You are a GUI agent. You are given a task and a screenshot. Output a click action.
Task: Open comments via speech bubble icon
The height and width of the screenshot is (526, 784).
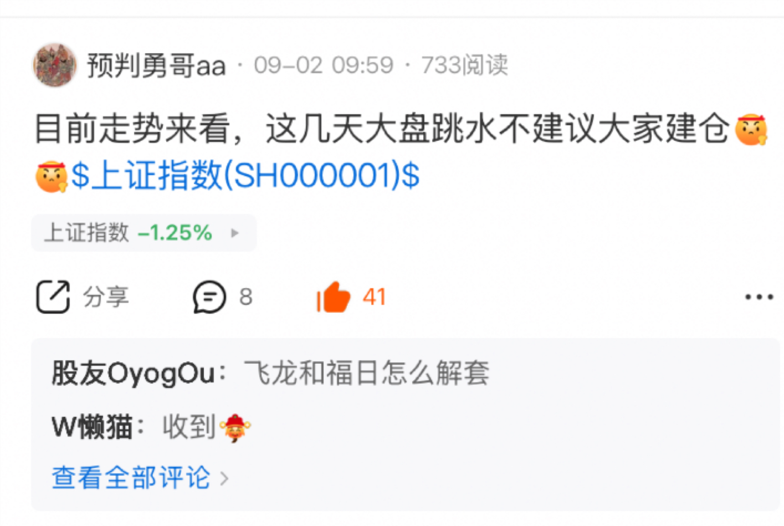[209, 297]
